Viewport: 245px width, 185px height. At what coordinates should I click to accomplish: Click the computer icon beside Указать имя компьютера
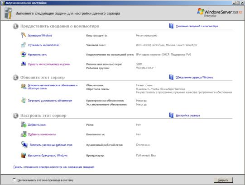pyautogui.click(x=24, y=64)
